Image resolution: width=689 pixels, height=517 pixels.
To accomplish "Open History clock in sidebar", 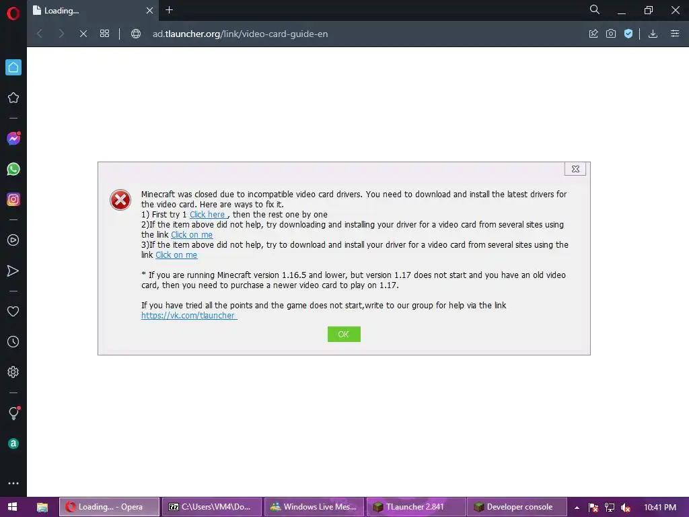I will coord(13,341).
